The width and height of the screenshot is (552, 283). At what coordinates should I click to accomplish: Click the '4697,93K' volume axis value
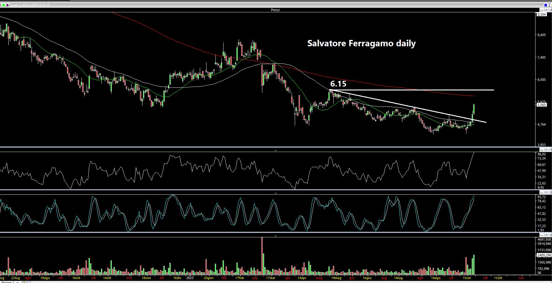click(544, 239)
